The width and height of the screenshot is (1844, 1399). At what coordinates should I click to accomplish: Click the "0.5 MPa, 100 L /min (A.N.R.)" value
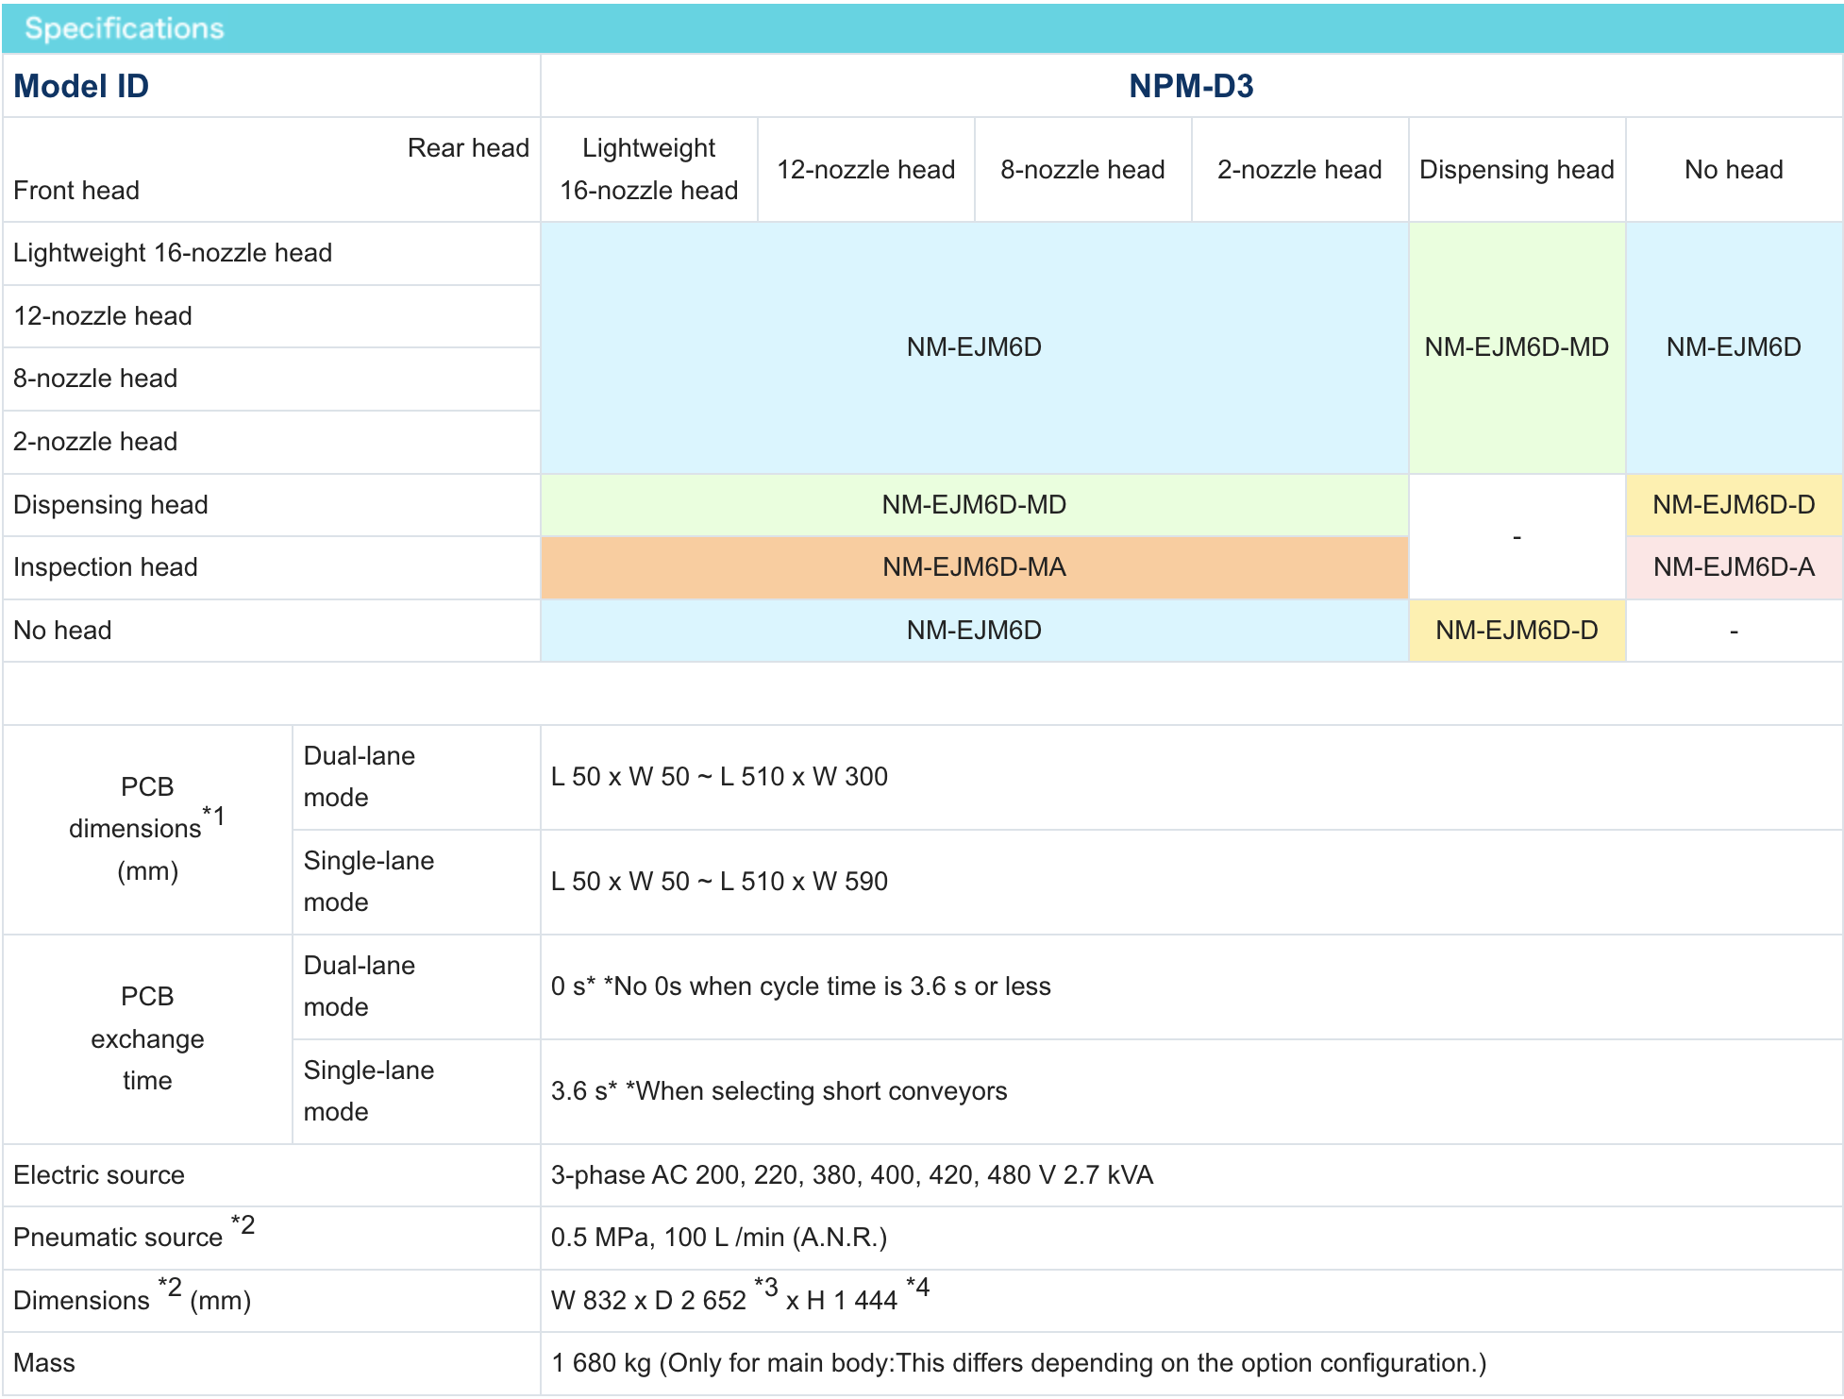coord(719,1237)
